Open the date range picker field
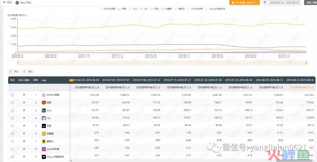Screen dimensions: 317x162 point(284,3)
